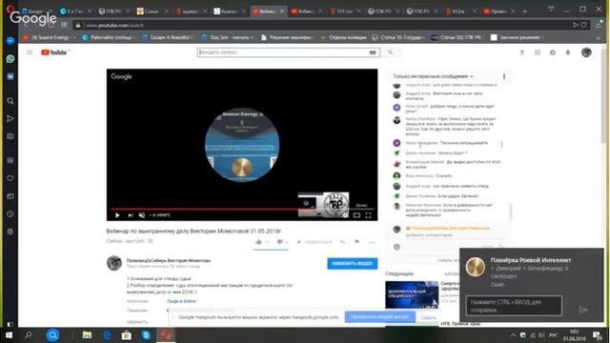
Task: Click the browser address bar
Action: 323,26
